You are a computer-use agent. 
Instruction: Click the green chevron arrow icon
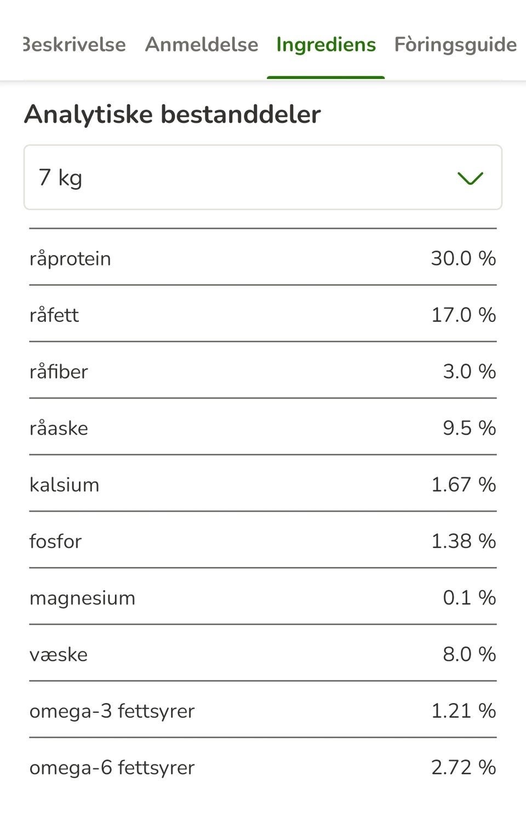(x=470, y=178)
